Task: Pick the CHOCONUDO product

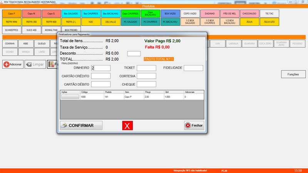Action: click(250, 14)
